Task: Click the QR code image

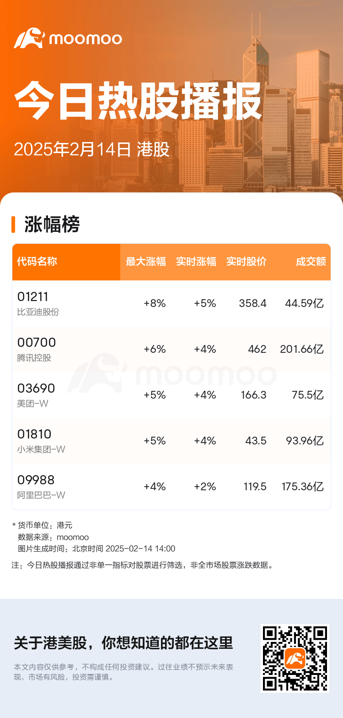Action: tap(295, 658)
